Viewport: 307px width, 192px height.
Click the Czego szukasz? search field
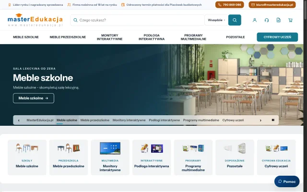coord(138,20)
